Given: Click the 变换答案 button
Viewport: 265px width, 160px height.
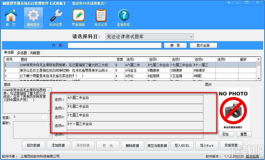Looking at the screenshot, I should tap(231, 145).
